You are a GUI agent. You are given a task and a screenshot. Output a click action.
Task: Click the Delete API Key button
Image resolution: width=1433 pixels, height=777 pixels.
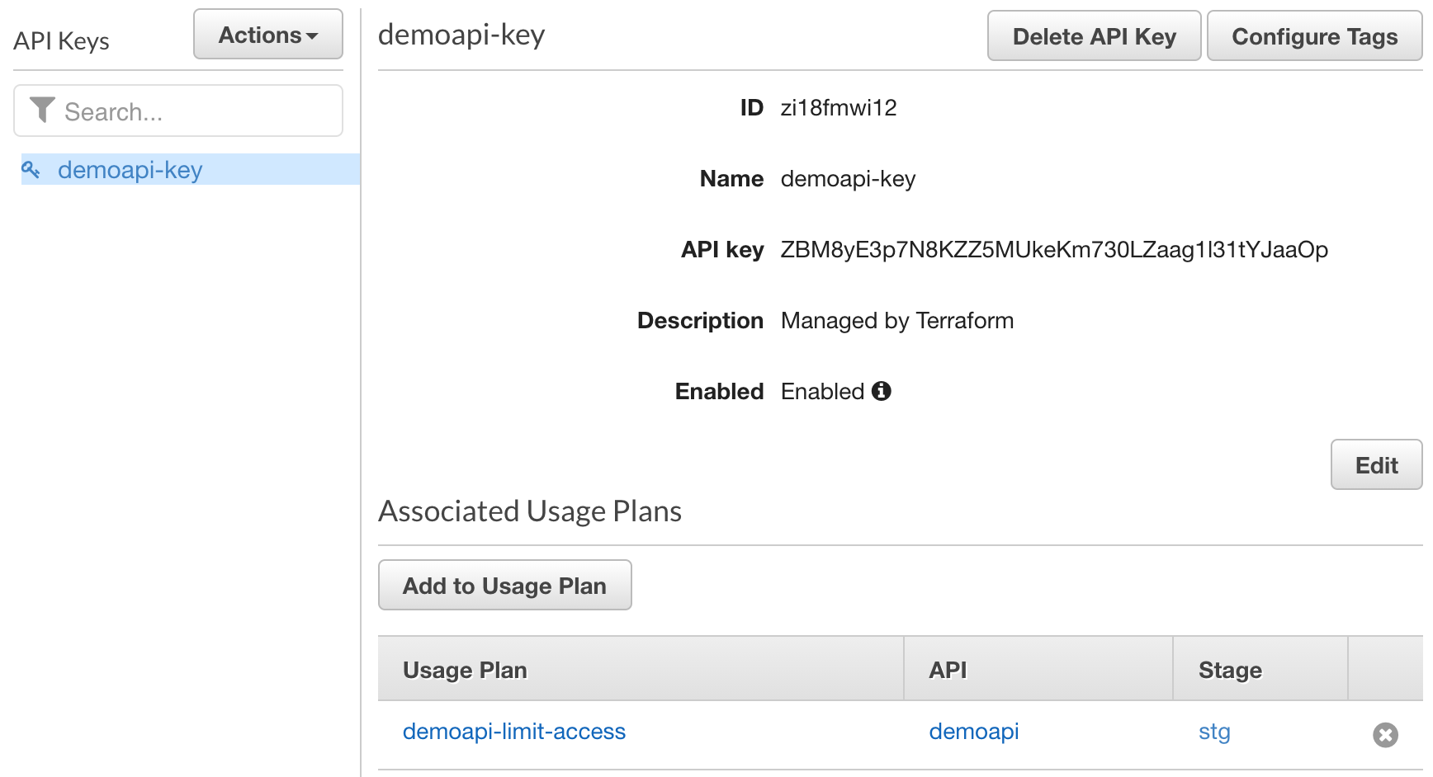pos(1094,36)
